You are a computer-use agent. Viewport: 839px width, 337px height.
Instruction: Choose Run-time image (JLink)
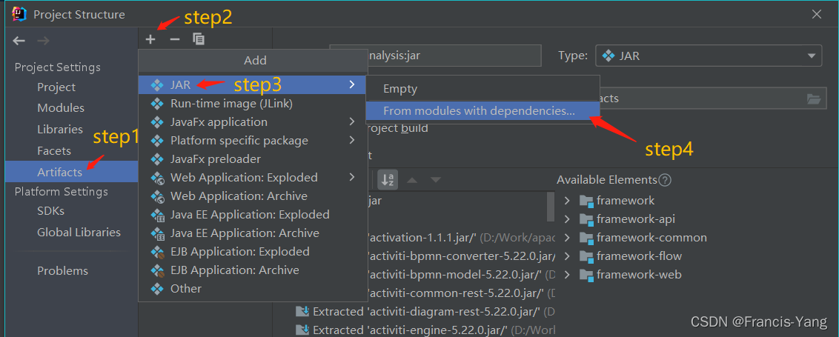click(x=253, y=103)
